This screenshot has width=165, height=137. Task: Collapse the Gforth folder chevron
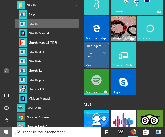click(76, 5)
